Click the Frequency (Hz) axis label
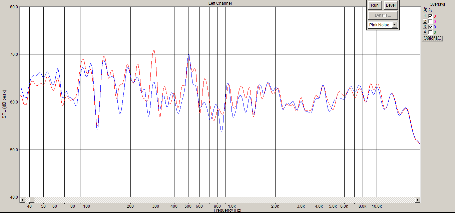The height and width of the screenshot is (213, 455). click(x=227, y=210)
